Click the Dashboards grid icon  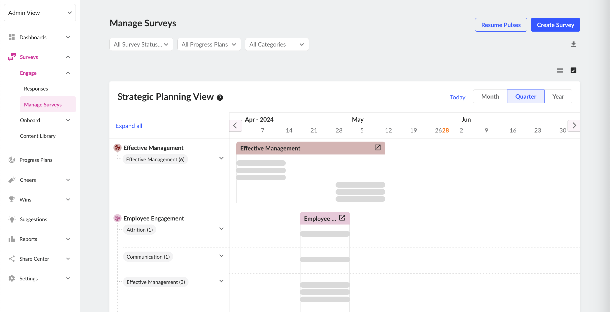click(12, 37)
